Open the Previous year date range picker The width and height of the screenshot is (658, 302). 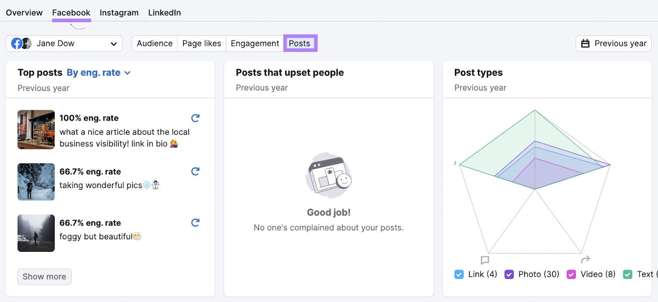click(x=614, y=43)
